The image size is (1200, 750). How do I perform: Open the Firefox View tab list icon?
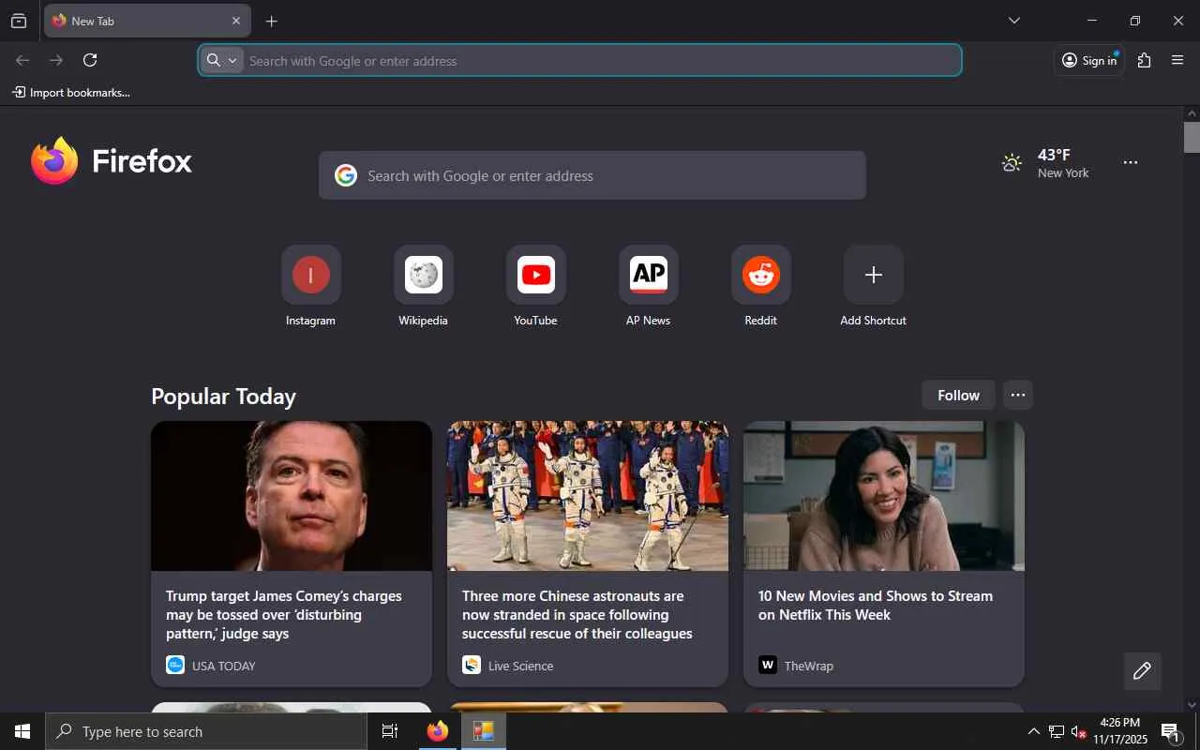pos(19,21)
